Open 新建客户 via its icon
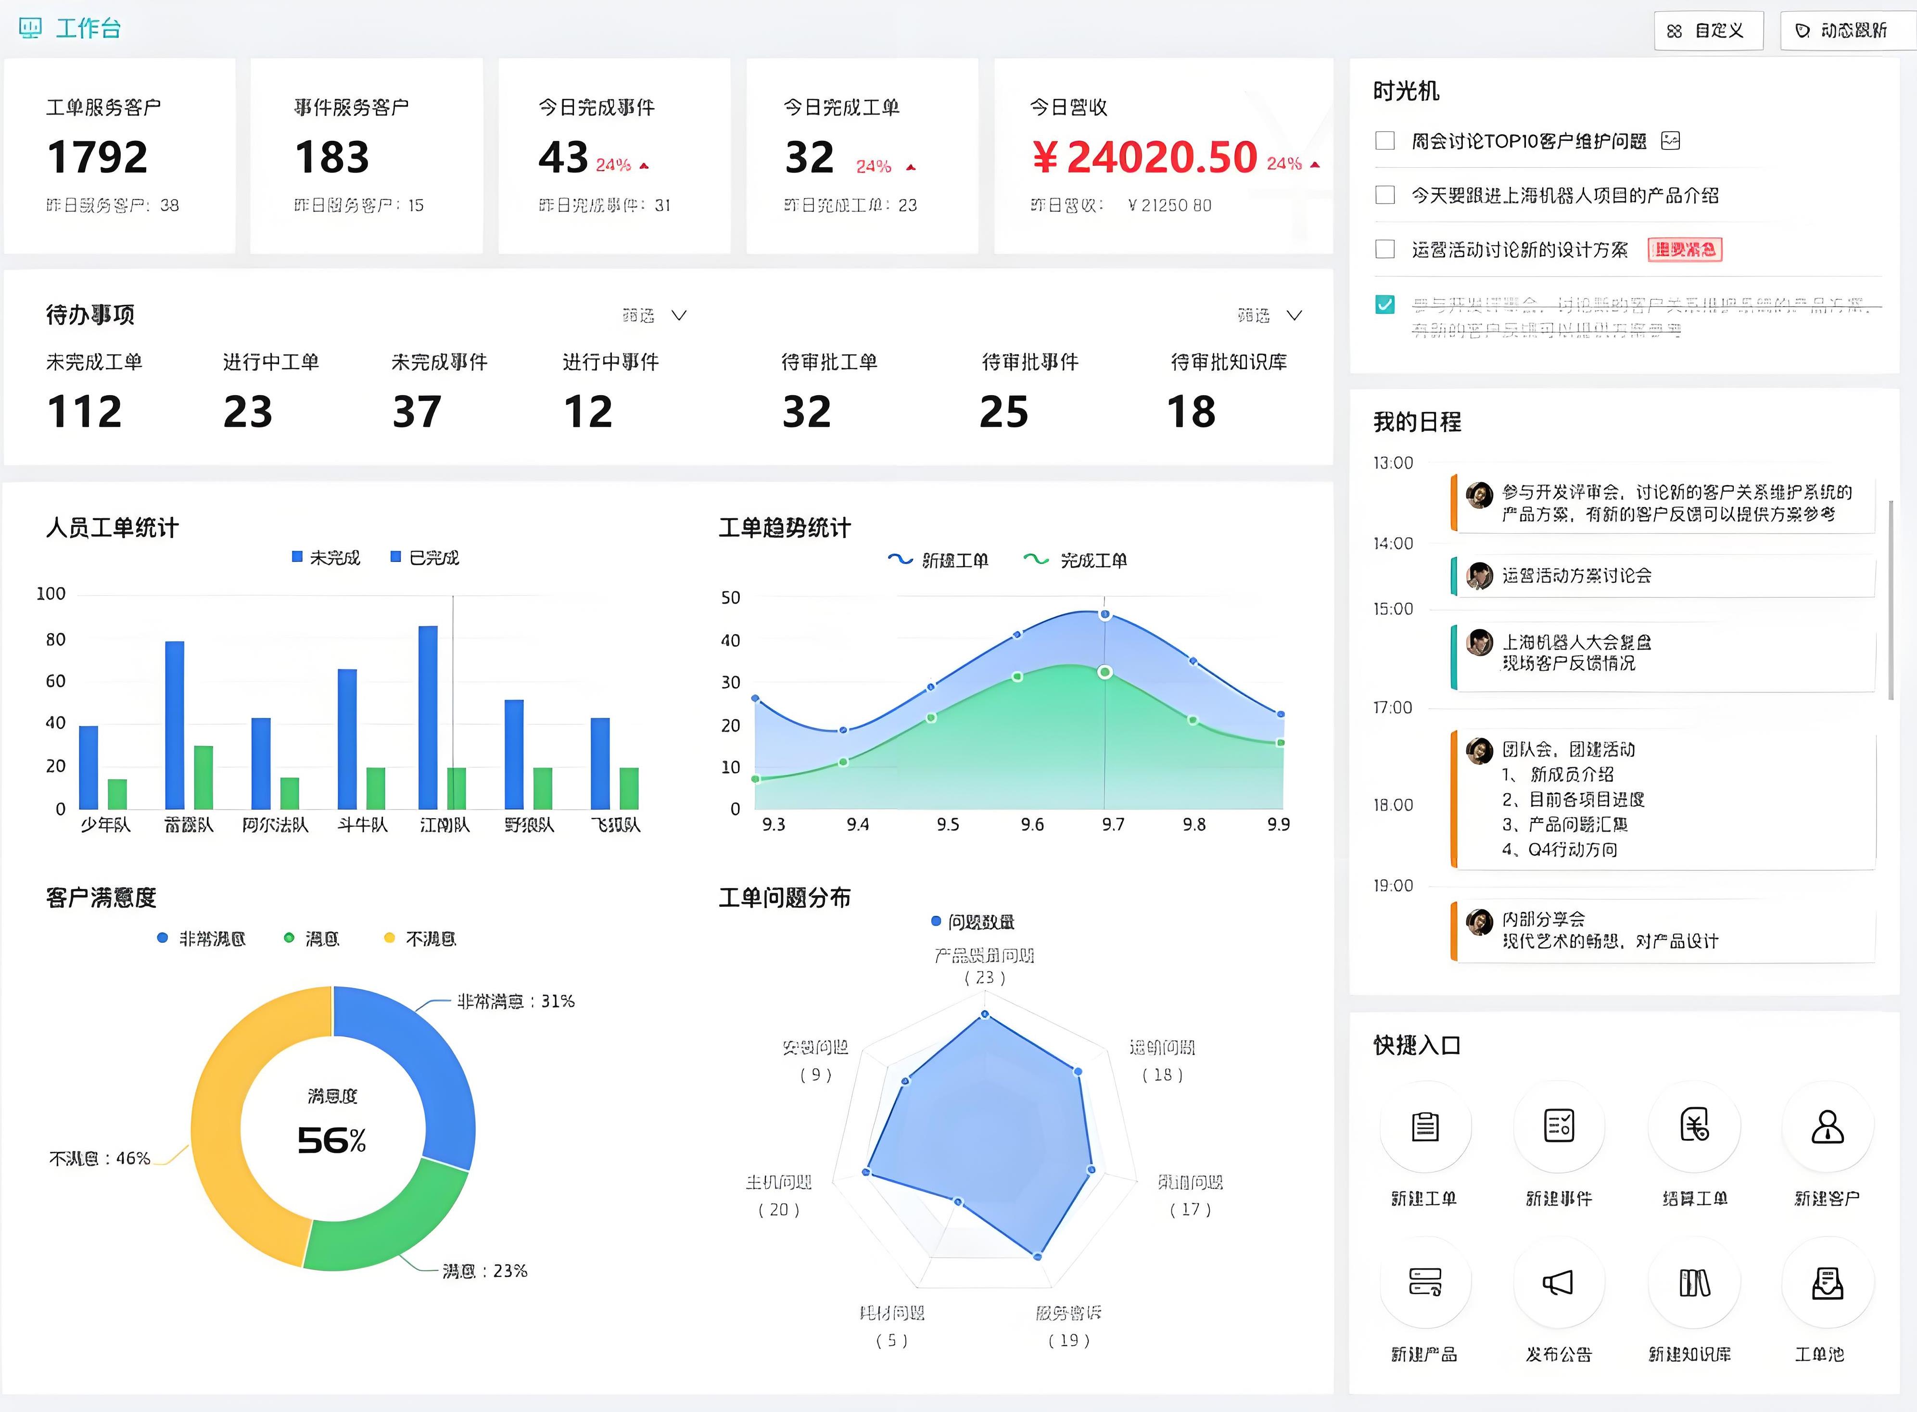The width and height of the screenshot is (1917, 1412). click(x=1827, y=1126)
